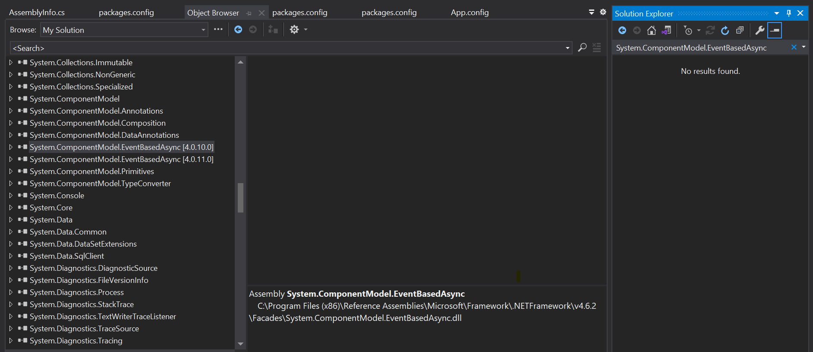This screenshot has height=352, width=813.
Task: Click the tab well gear settings icon
Action: pos(603,12)
